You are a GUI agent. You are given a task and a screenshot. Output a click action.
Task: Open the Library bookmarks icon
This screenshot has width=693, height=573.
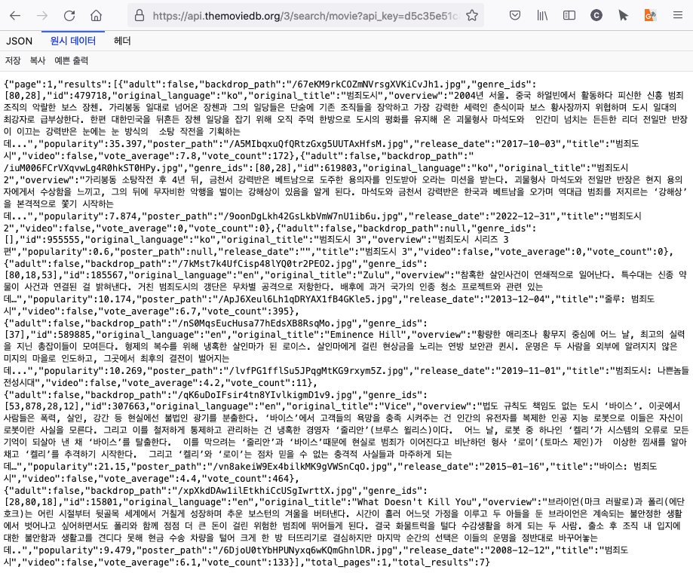tap(542, 16)
